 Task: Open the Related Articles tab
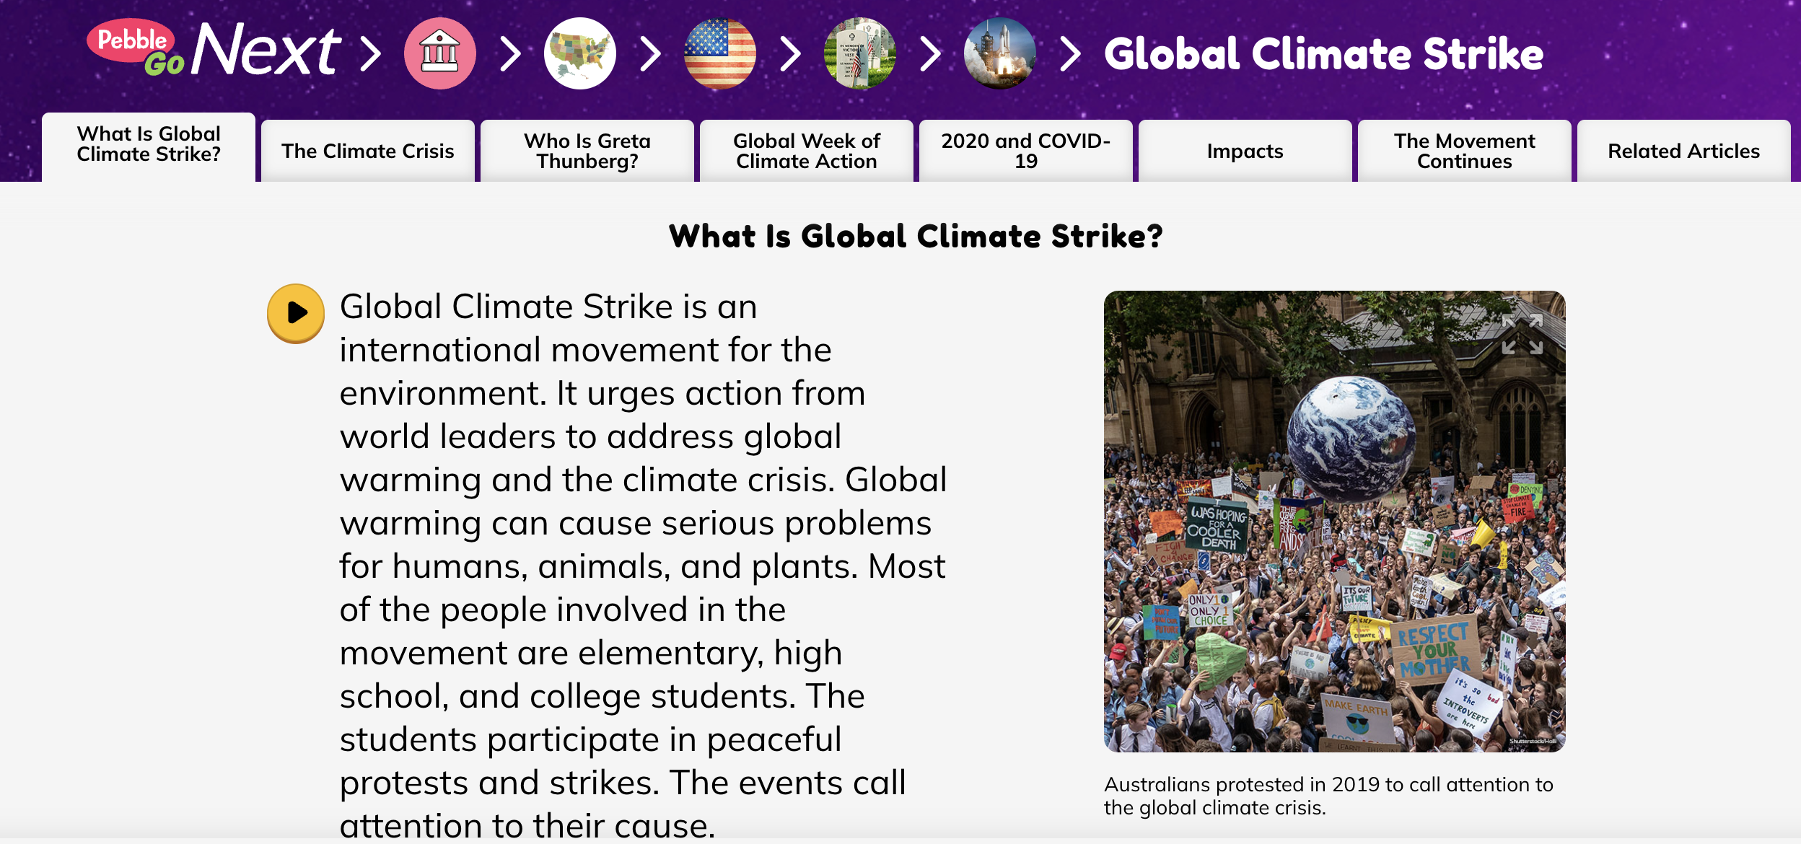(x=1683, y=151)
